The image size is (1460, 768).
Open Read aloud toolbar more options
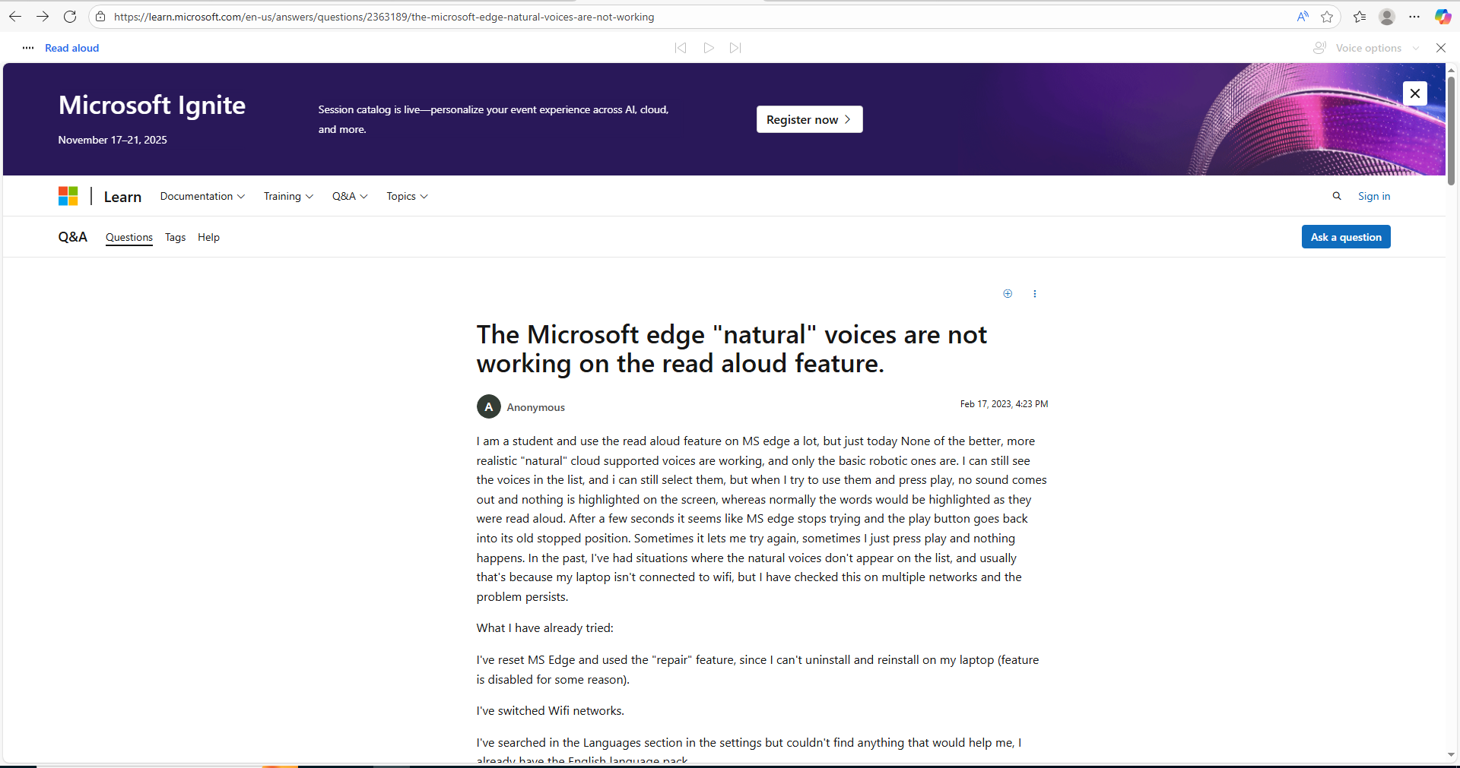[x=28, y=48]
